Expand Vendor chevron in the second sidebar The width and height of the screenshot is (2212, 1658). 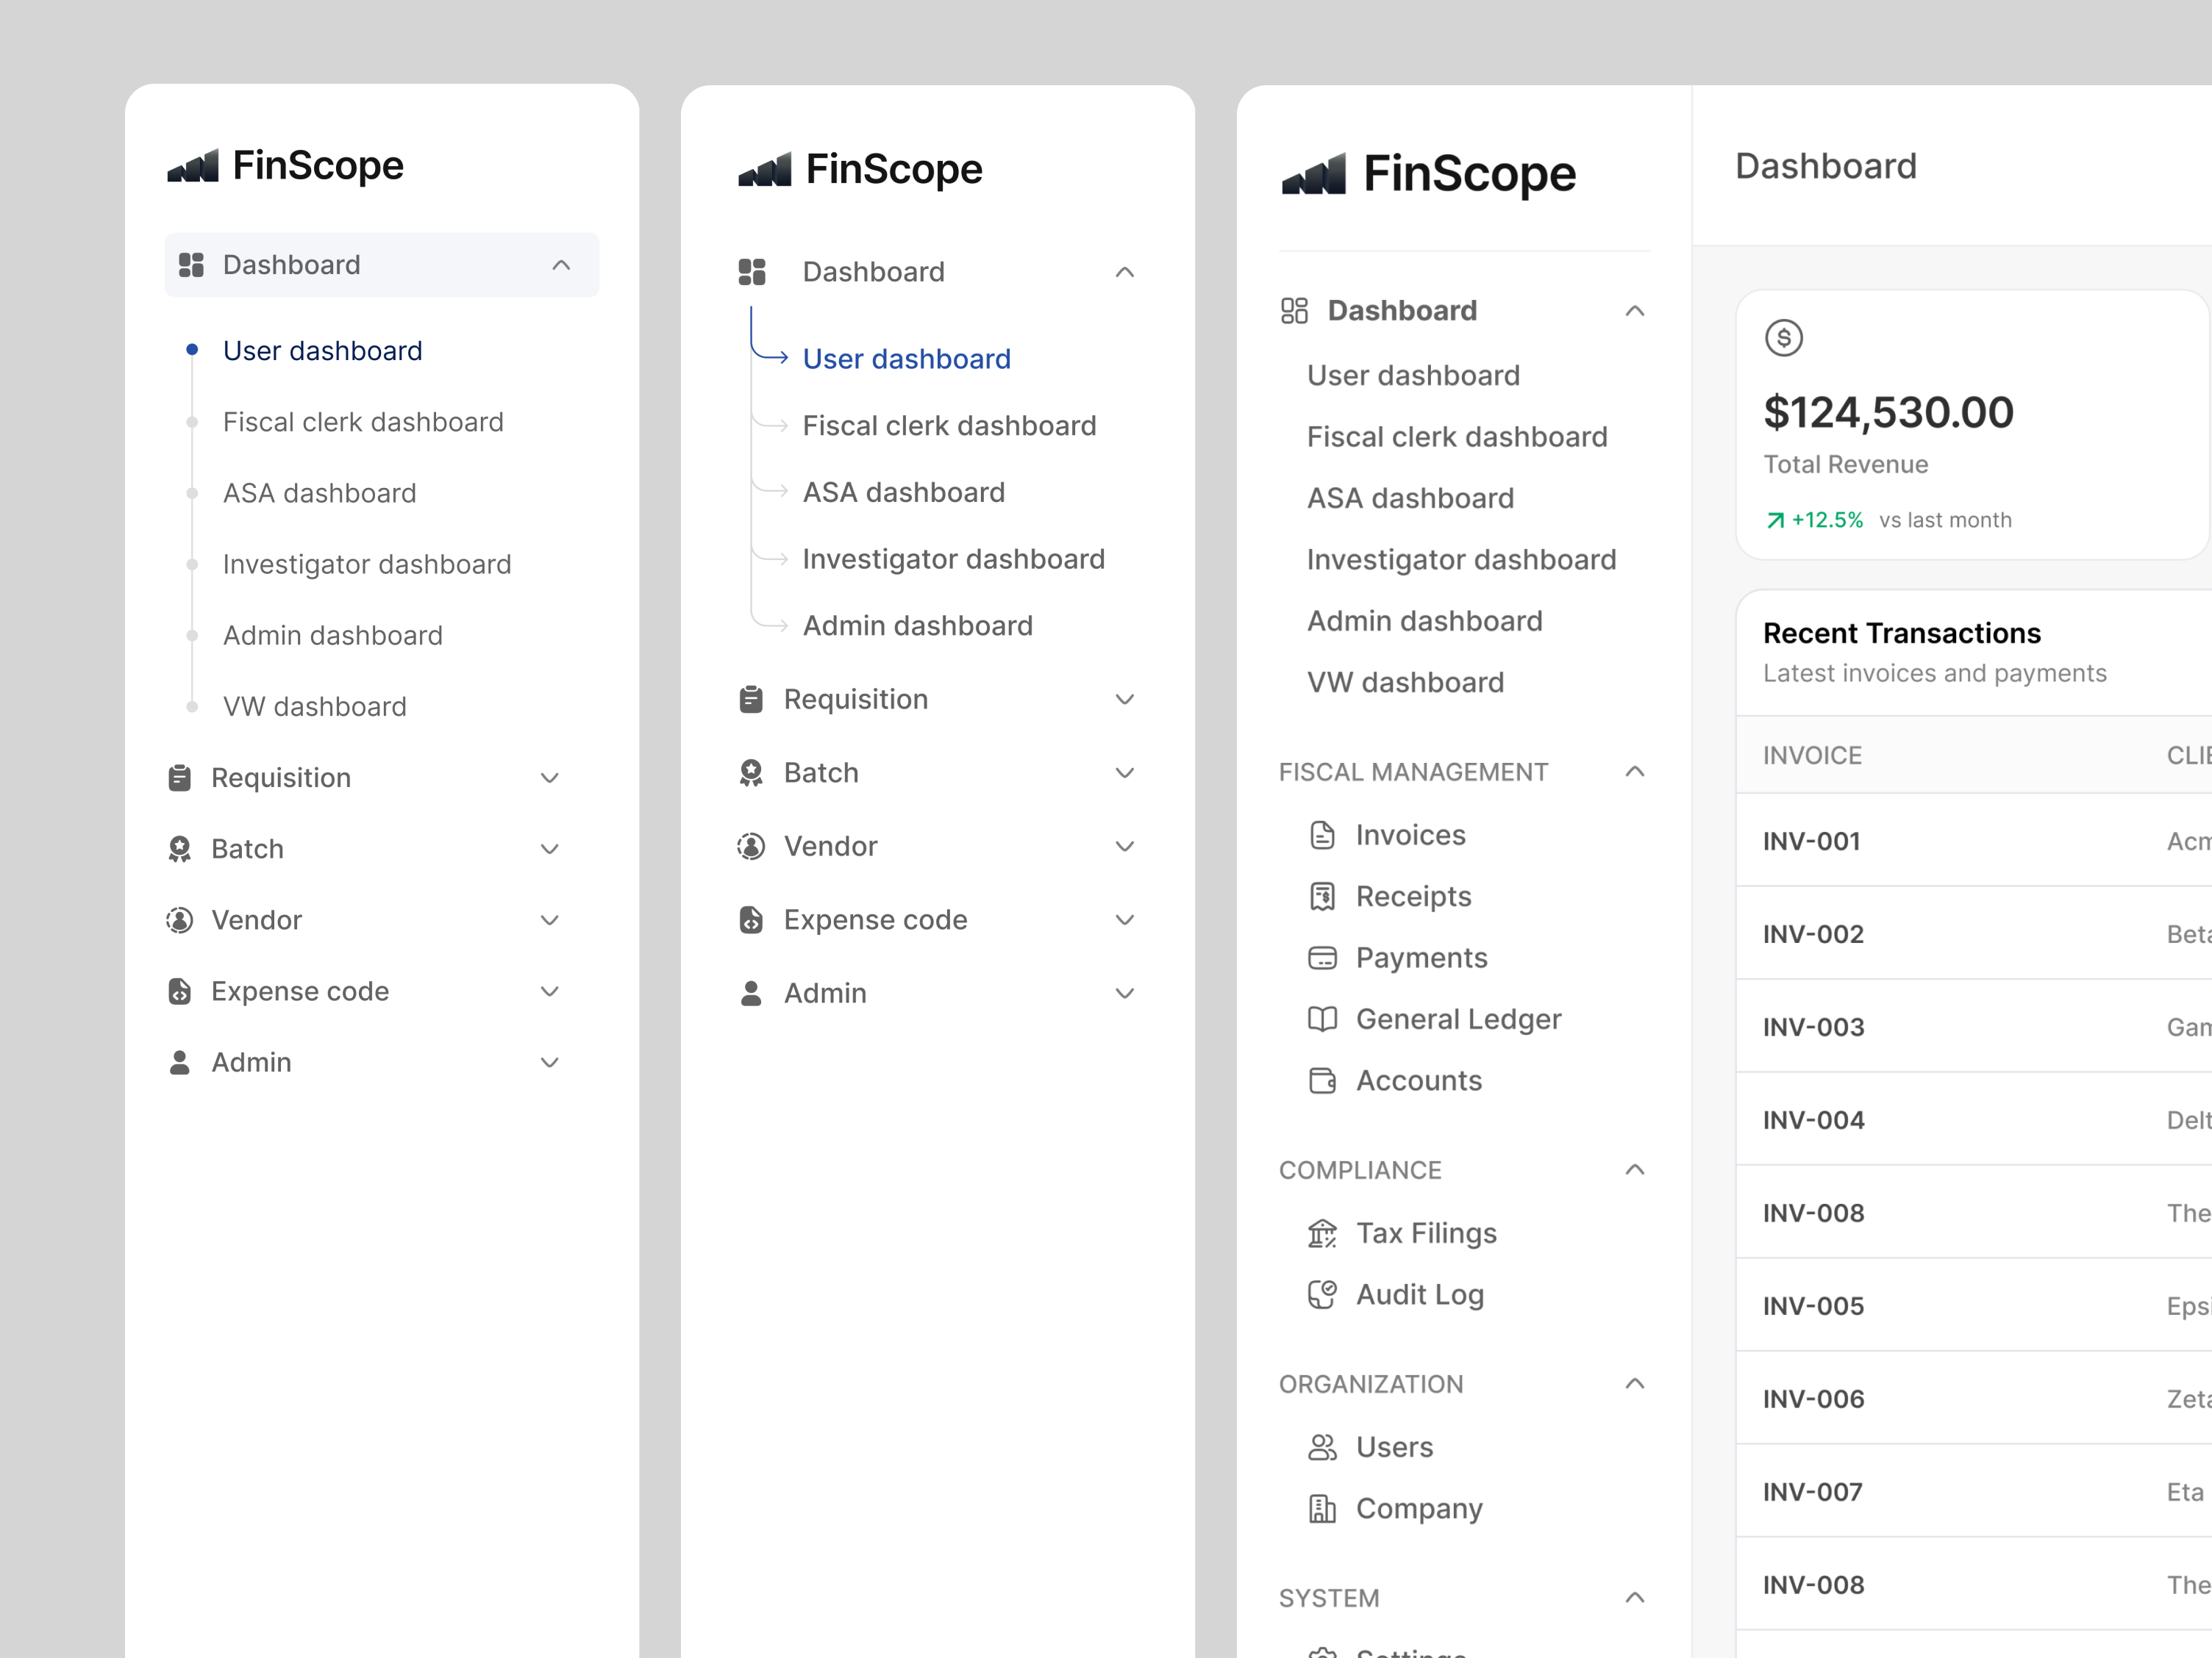tap(1125, 847)
